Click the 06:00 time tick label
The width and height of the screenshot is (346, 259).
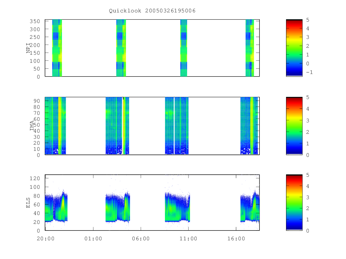141,239
